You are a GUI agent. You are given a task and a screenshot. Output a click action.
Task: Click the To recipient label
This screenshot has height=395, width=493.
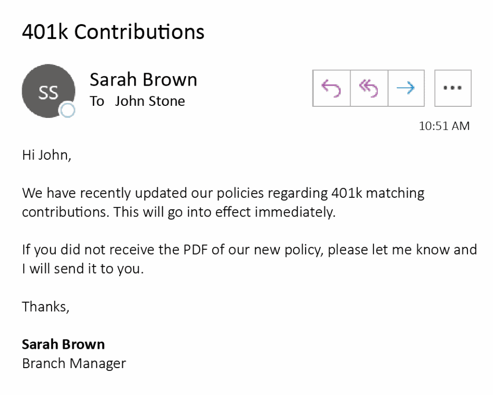point(97,101)
